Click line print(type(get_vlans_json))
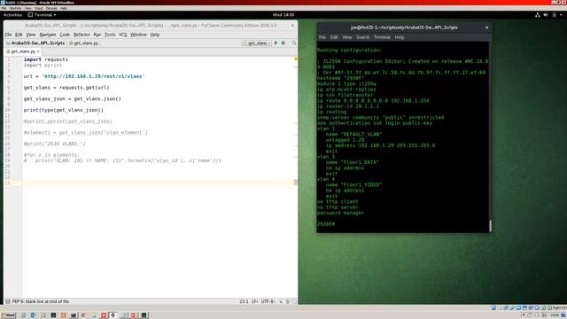 [x=64, y=110]
